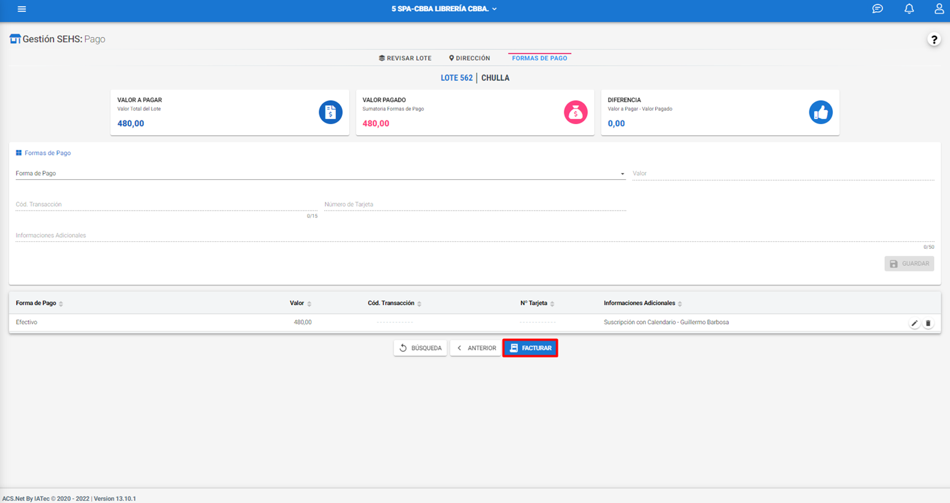
Task: Select the Formas de Pago tab
Action: (540, 58)
